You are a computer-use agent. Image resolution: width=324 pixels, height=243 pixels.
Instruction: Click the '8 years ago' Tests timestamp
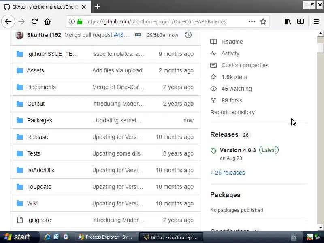pos(178,153)
